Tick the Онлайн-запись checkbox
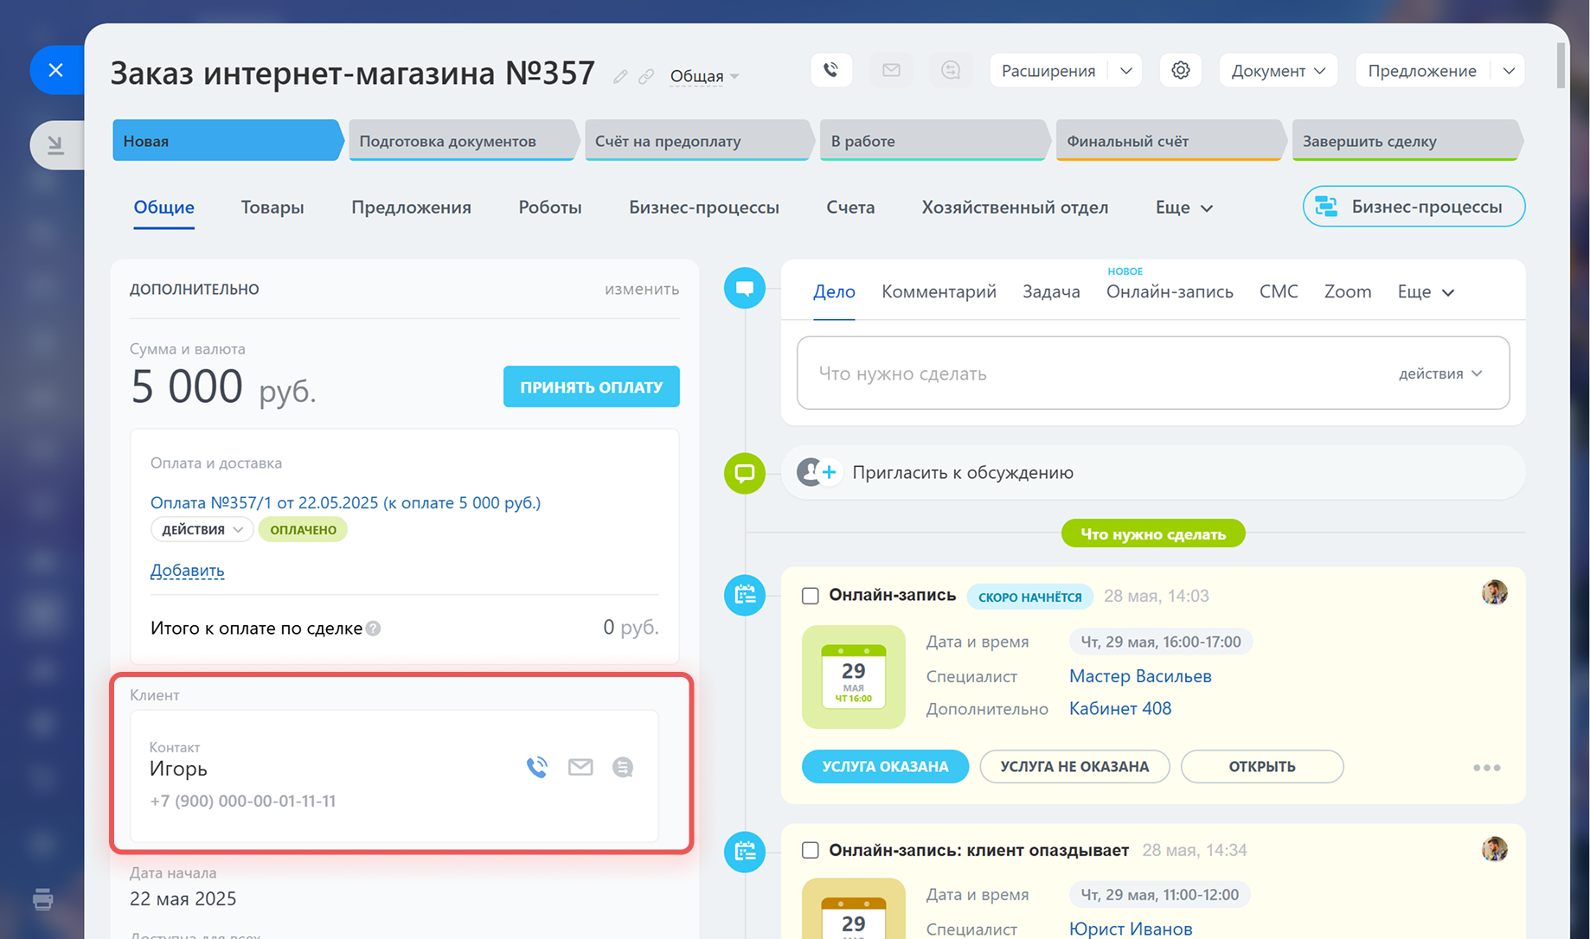This screenshot has width=1590, height=939. point(811,596)
